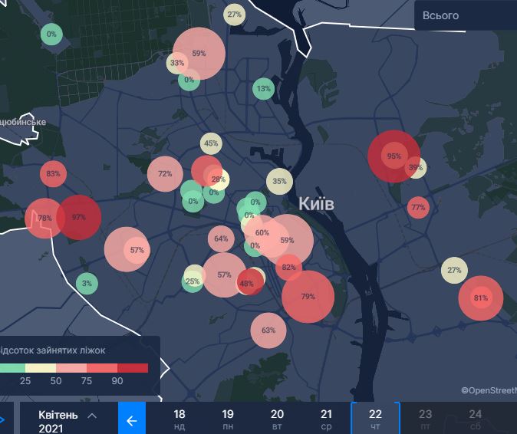The height and width of the screenshot is (434, 517).
Task: Select the highlighted date 22 чт
Action: (x=375, y=419)
